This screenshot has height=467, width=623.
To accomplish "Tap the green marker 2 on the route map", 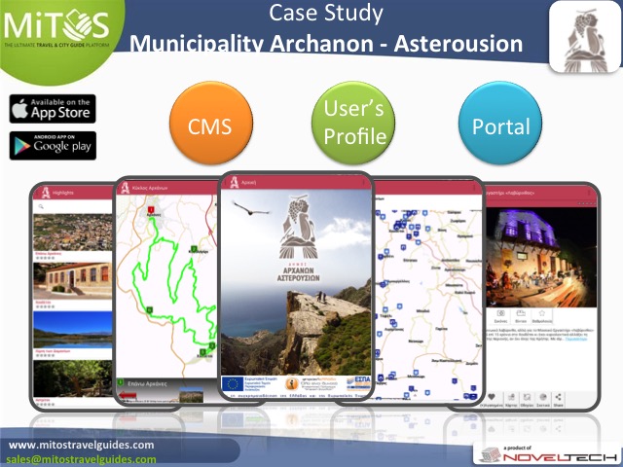I will point(194,249).
